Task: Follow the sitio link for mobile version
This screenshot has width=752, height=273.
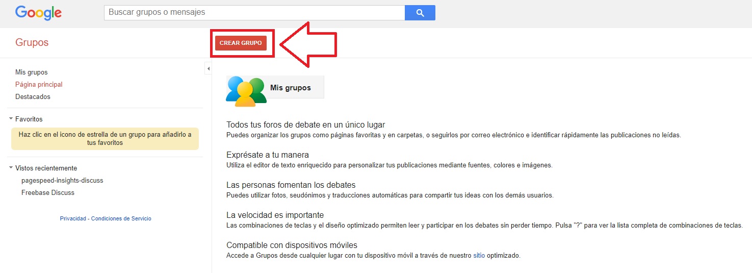Action: coord(479,256)
